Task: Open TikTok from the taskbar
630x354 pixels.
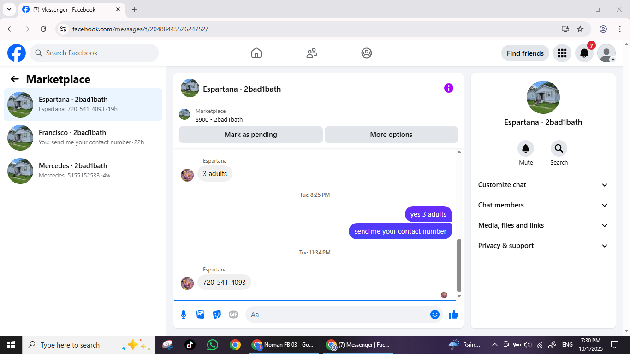Action: coord(190,345)
